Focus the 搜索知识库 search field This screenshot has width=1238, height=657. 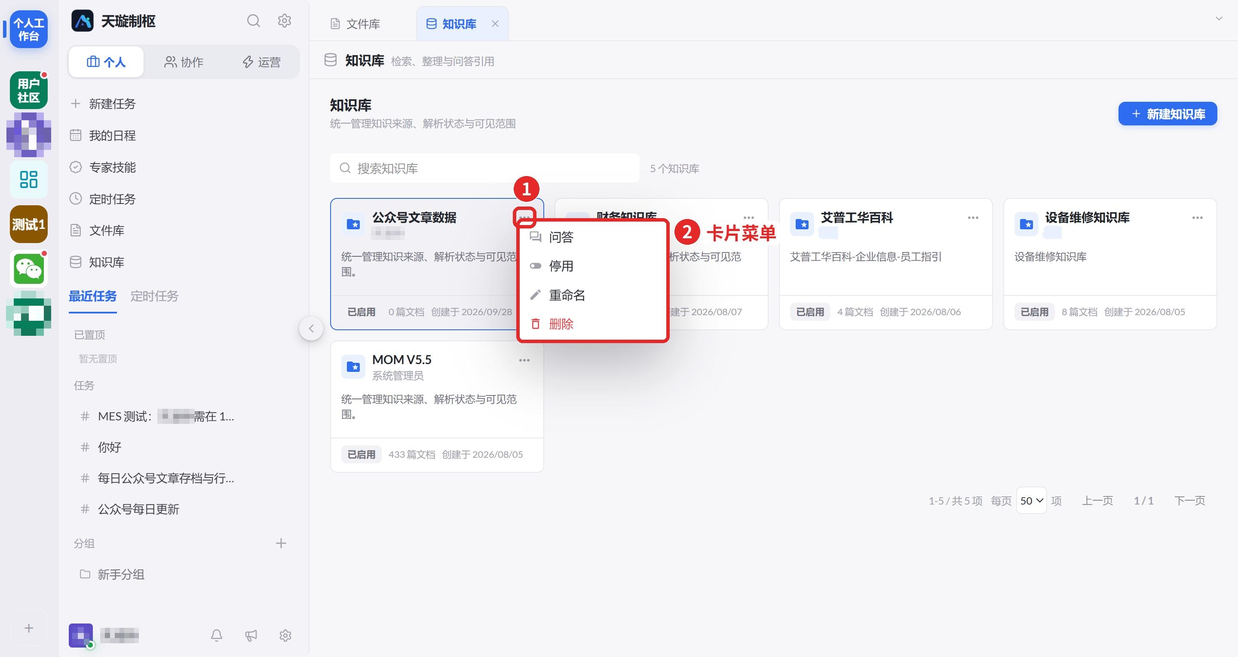click(x=484, y=168)
